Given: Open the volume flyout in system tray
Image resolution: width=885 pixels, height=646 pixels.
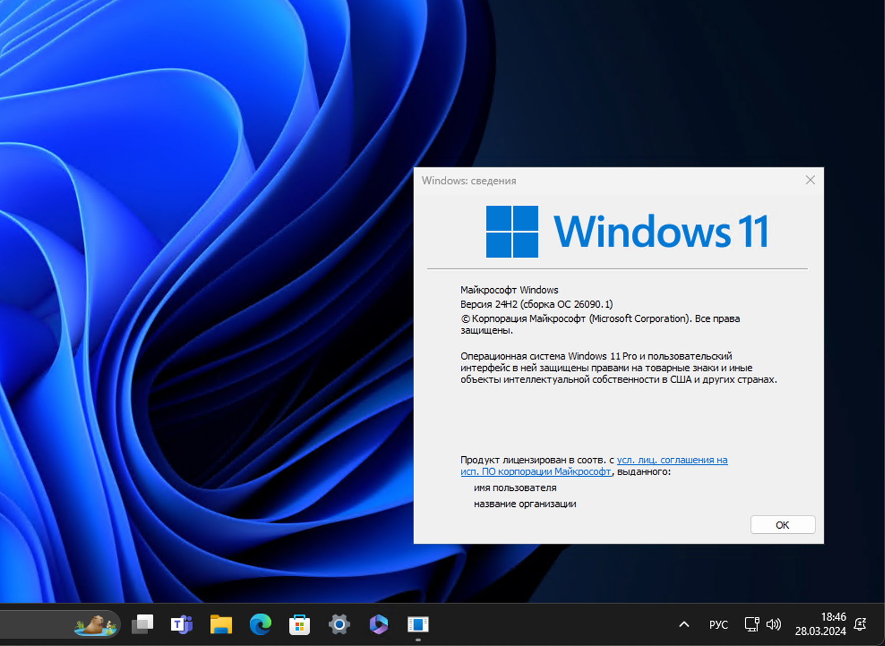Looking at the screenshot, I should coord(773,624).
